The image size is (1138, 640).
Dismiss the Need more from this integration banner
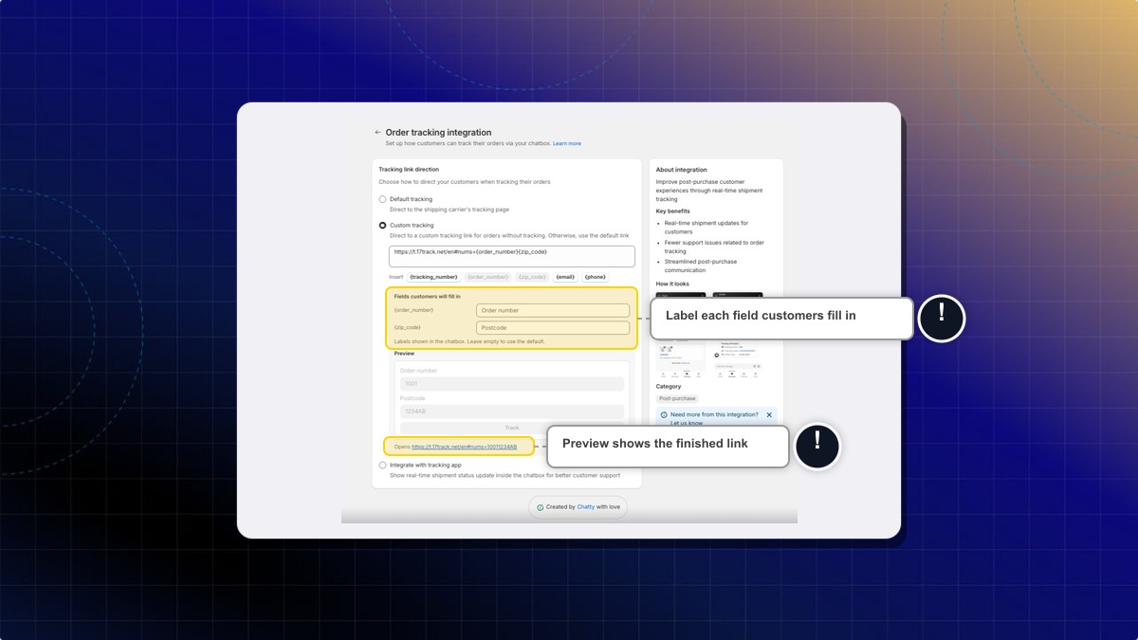coord(769,415)
